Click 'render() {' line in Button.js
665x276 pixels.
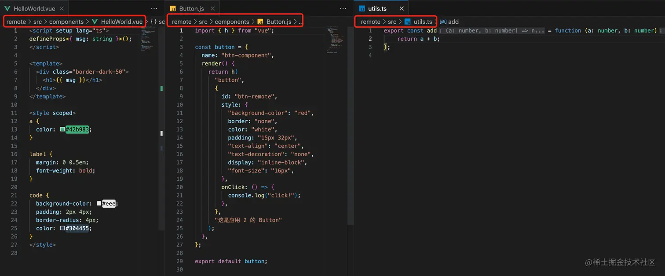218,64
